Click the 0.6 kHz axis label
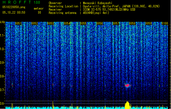The image size is (171, 109). [2, 104]
